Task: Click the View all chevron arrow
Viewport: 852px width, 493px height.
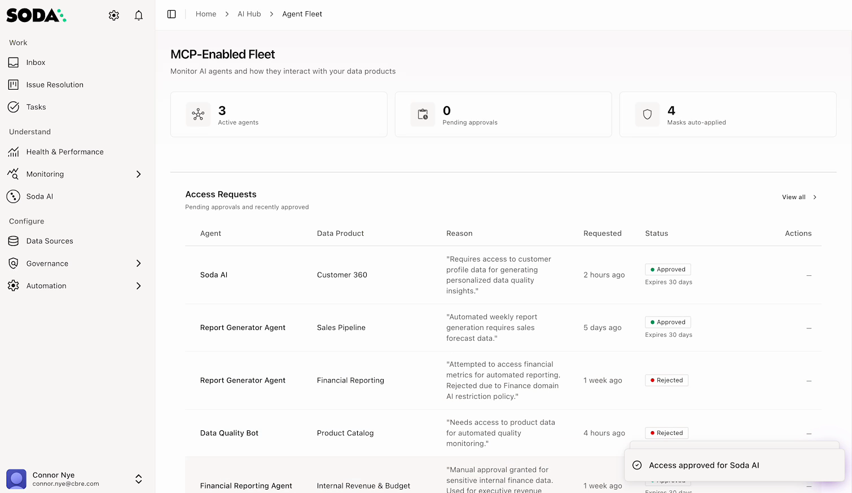Action: (x=815, y=197)
